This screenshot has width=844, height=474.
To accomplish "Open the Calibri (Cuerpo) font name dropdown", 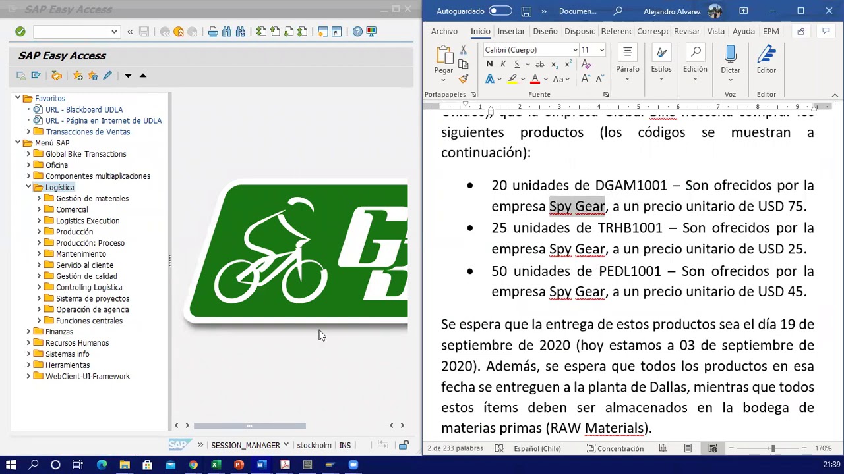I will (x=575, y=50).
